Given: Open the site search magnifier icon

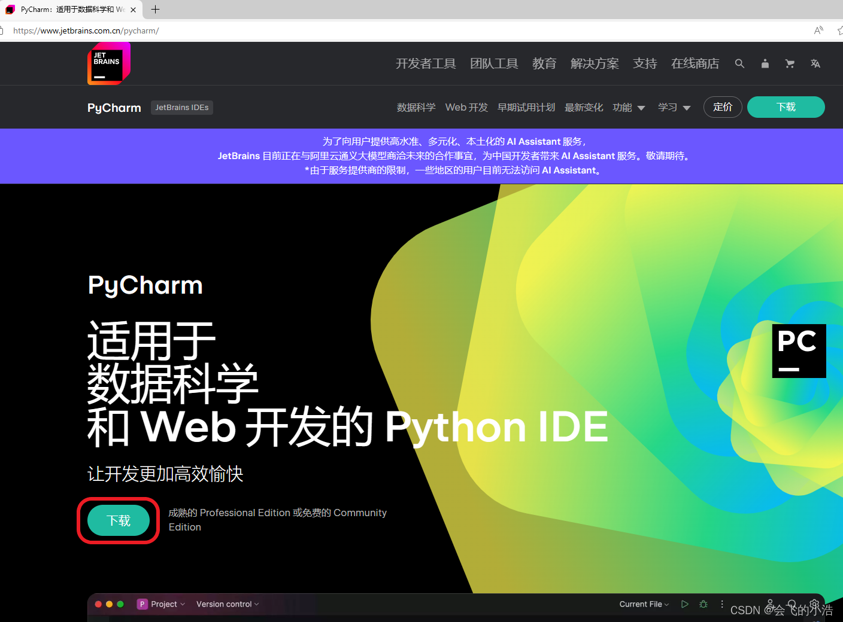Looking at the screenshot, I should pos(739,63).
